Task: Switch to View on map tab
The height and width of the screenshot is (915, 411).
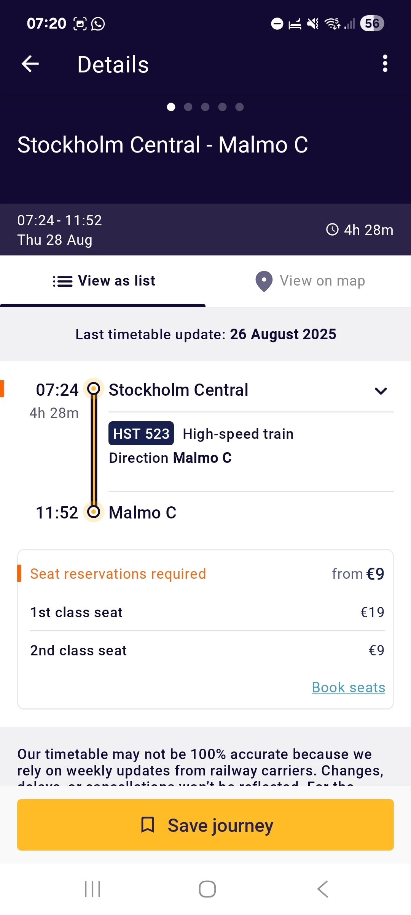Action: point(310,281)
